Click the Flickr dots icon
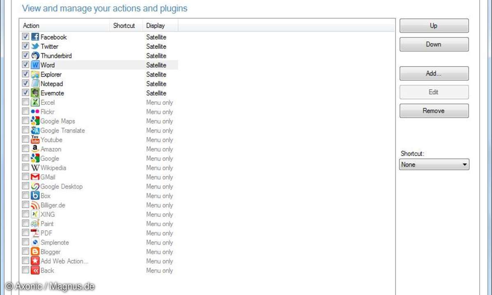This screenshot has width=492, height=295. coord(35,112)
